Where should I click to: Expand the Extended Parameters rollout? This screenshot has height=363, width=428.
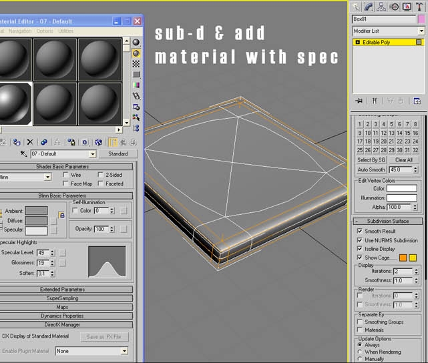[x=63, y=290]
